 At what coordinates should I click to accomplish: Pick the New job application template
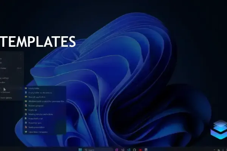[x=44, y=97]
